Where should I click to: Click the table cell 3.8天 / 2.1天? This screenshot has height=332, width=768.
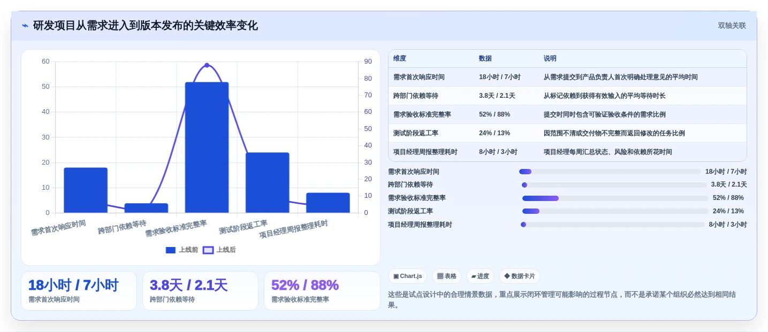coord(497,96)
